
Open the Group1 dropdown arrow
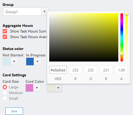pyautogui.click(x=44, y=12)
